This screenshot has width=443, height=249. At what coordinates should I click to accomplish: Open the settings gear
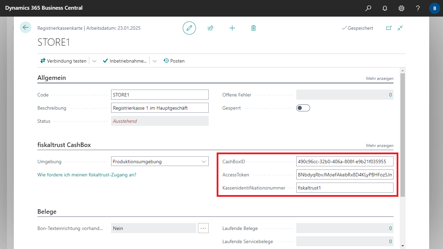tap(401, 8)
